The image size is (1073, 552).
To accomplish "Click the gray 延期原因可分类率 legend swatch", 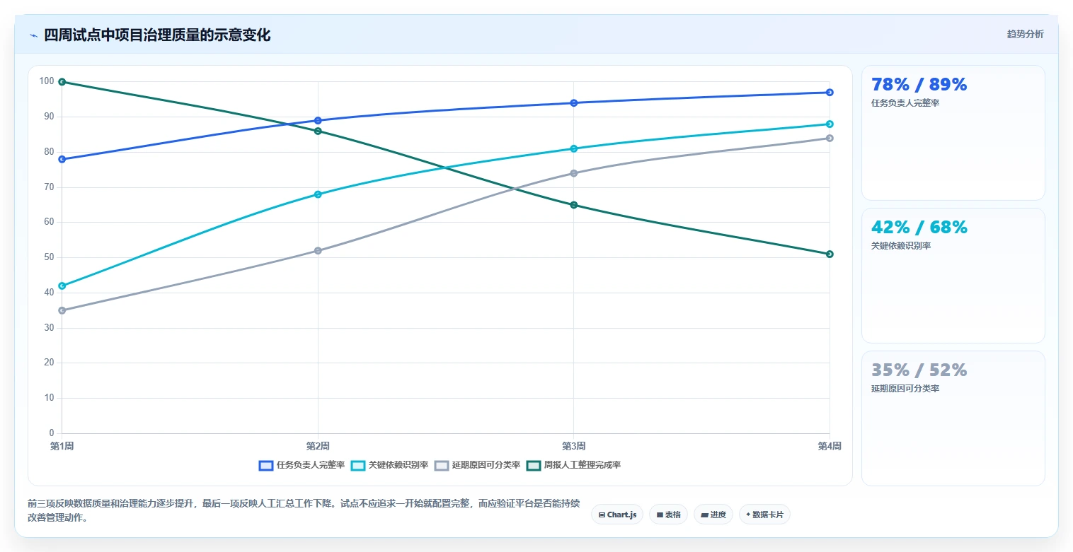I will [442, 465].
